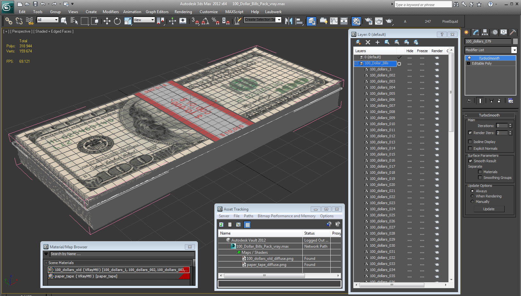Viewport: 521px width, 296px height.
Task: Select Manually update option
Action: tap(472, 202)
